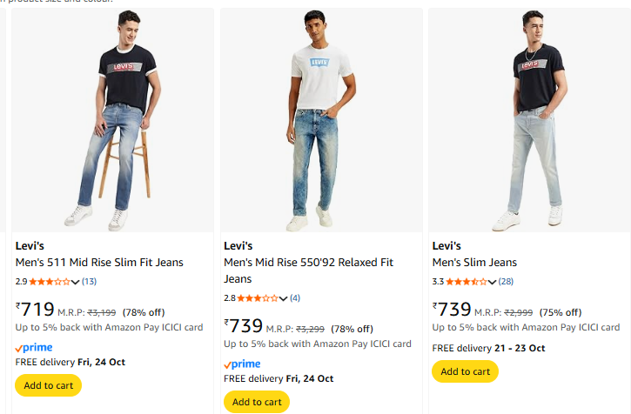The image size is (631, 414).
Task: Click the Prime badge under 550'92 Relaxed Fit Jeans
Action: 242,364
